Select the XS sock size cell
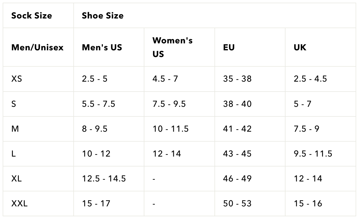The width and height of the screenshot is (361, 220). (x=38, y=79)
